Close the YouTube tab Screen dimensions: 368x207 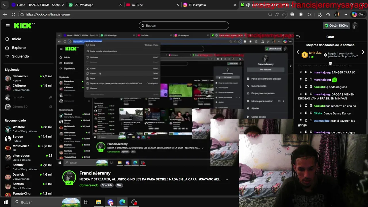point(178,5)
